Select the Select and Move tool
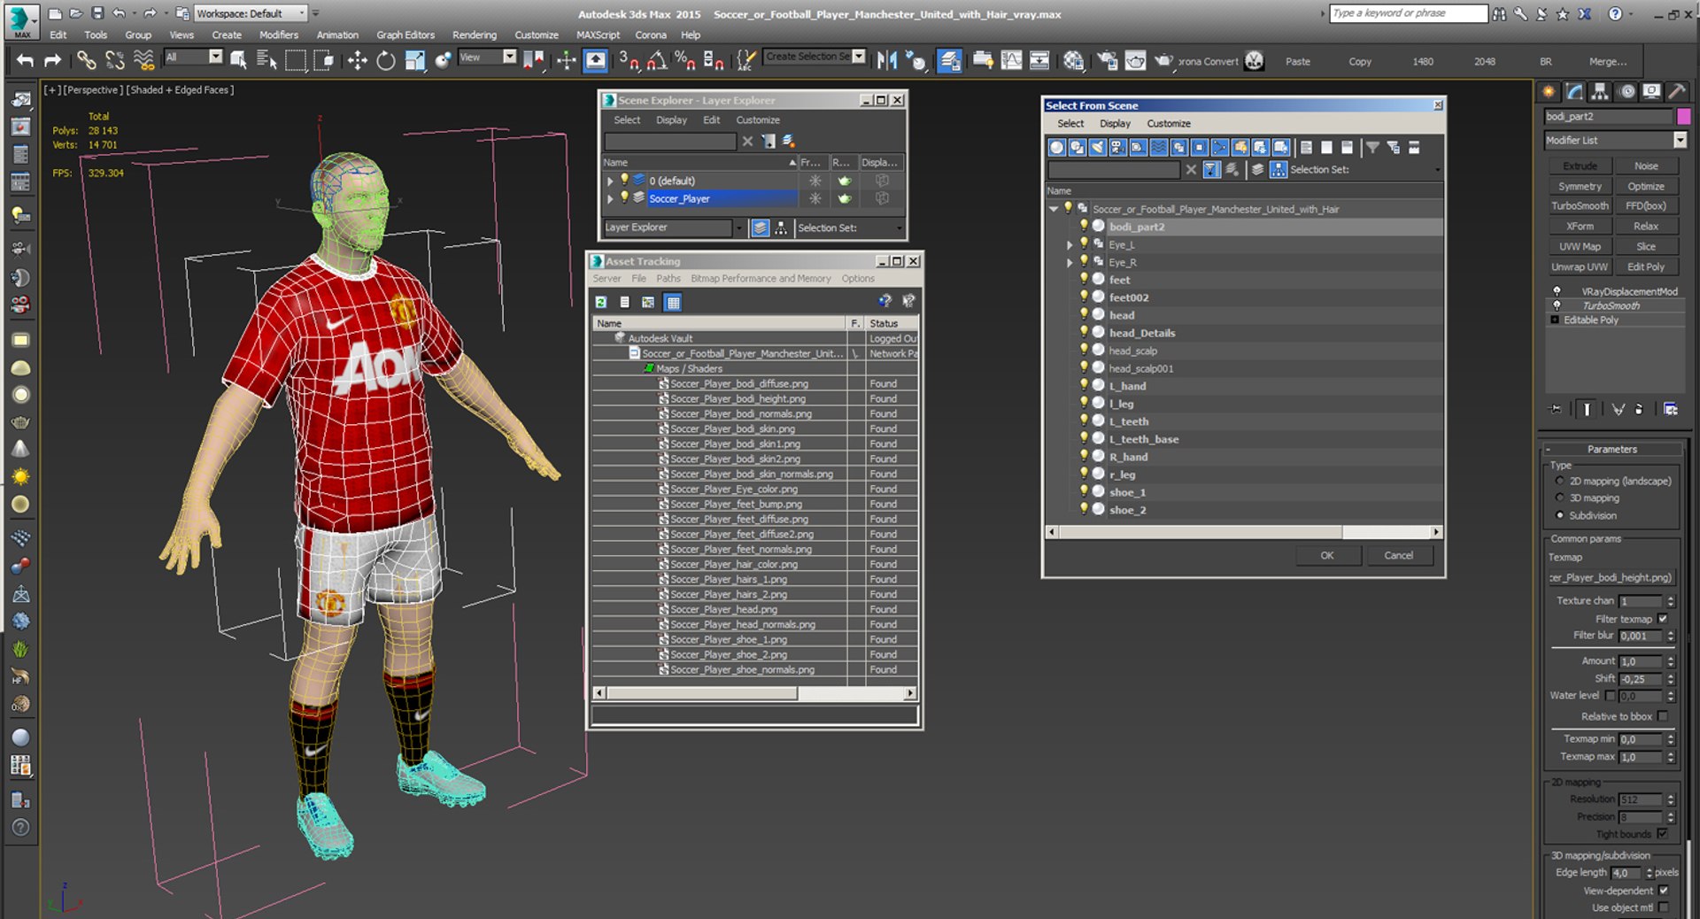1700x919 pixels. [x=357, y=60]
